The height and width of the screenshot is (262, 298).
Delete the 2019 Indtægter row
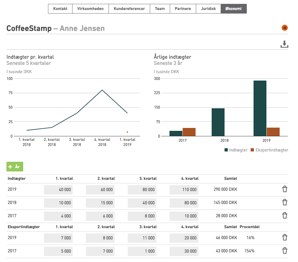tap(285, 189)
